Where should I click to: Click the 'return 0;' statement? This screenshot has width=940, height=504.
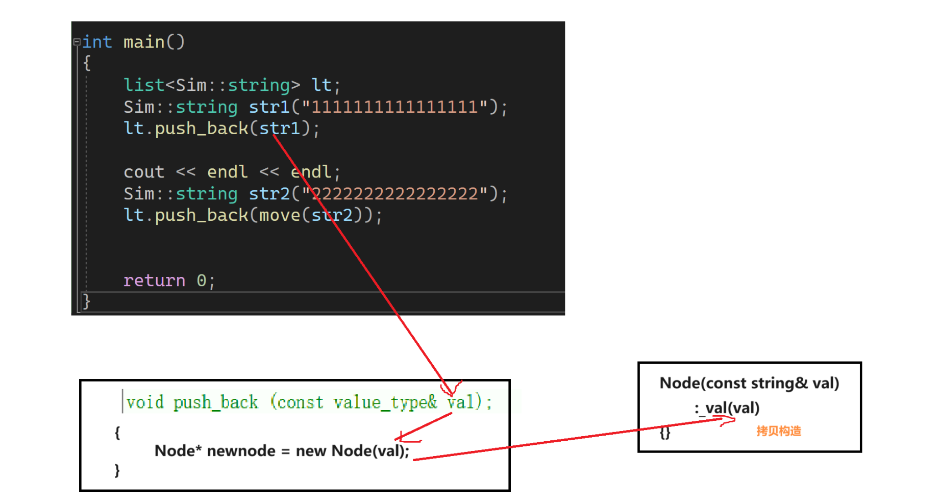click(169, 280)
